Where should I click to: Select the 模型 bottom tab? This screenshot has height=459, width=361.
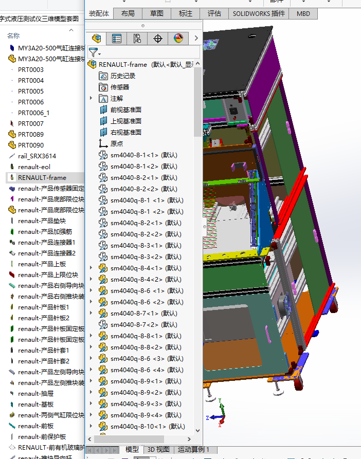click(132, 449)
